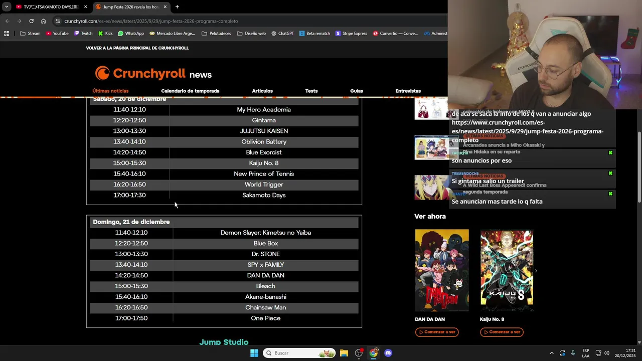The width and height of the screenshot is (642, 361).
Task: Open the microphone tray icon
Action: coord(573,353)
